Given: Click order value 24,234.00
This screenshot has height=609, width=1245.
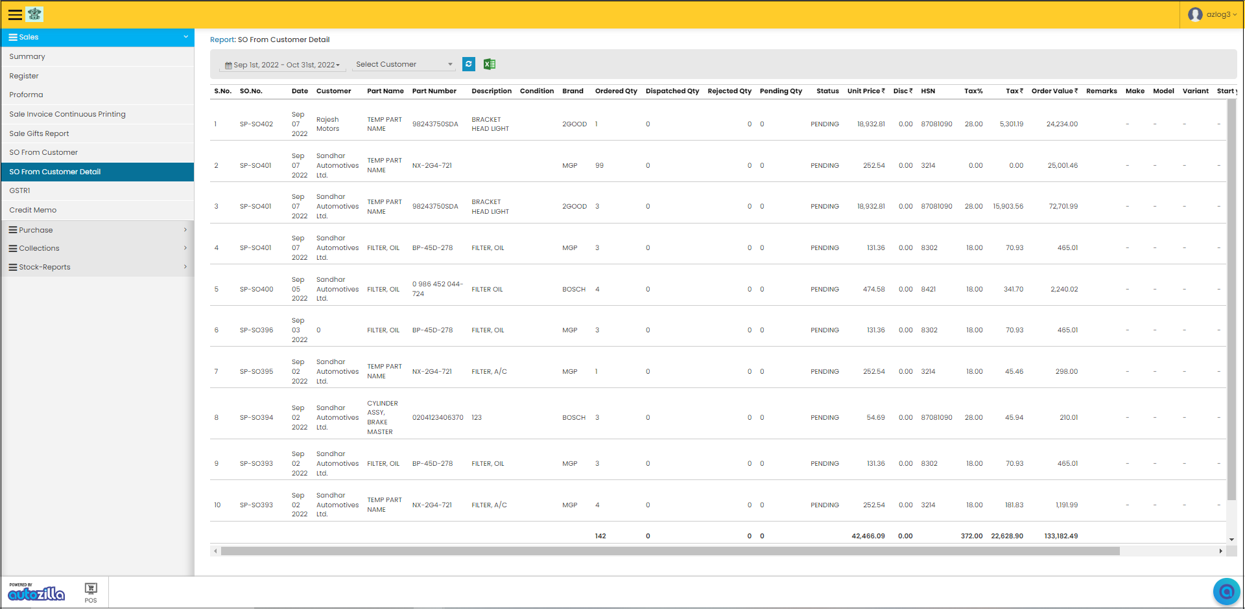Looking at the screenshot, I should (1062, 124).
